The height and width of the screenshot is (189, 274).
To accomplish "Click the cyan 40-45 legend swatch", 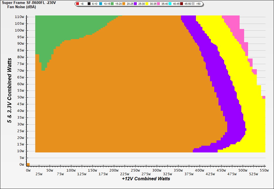I will [x=170, y=4].
